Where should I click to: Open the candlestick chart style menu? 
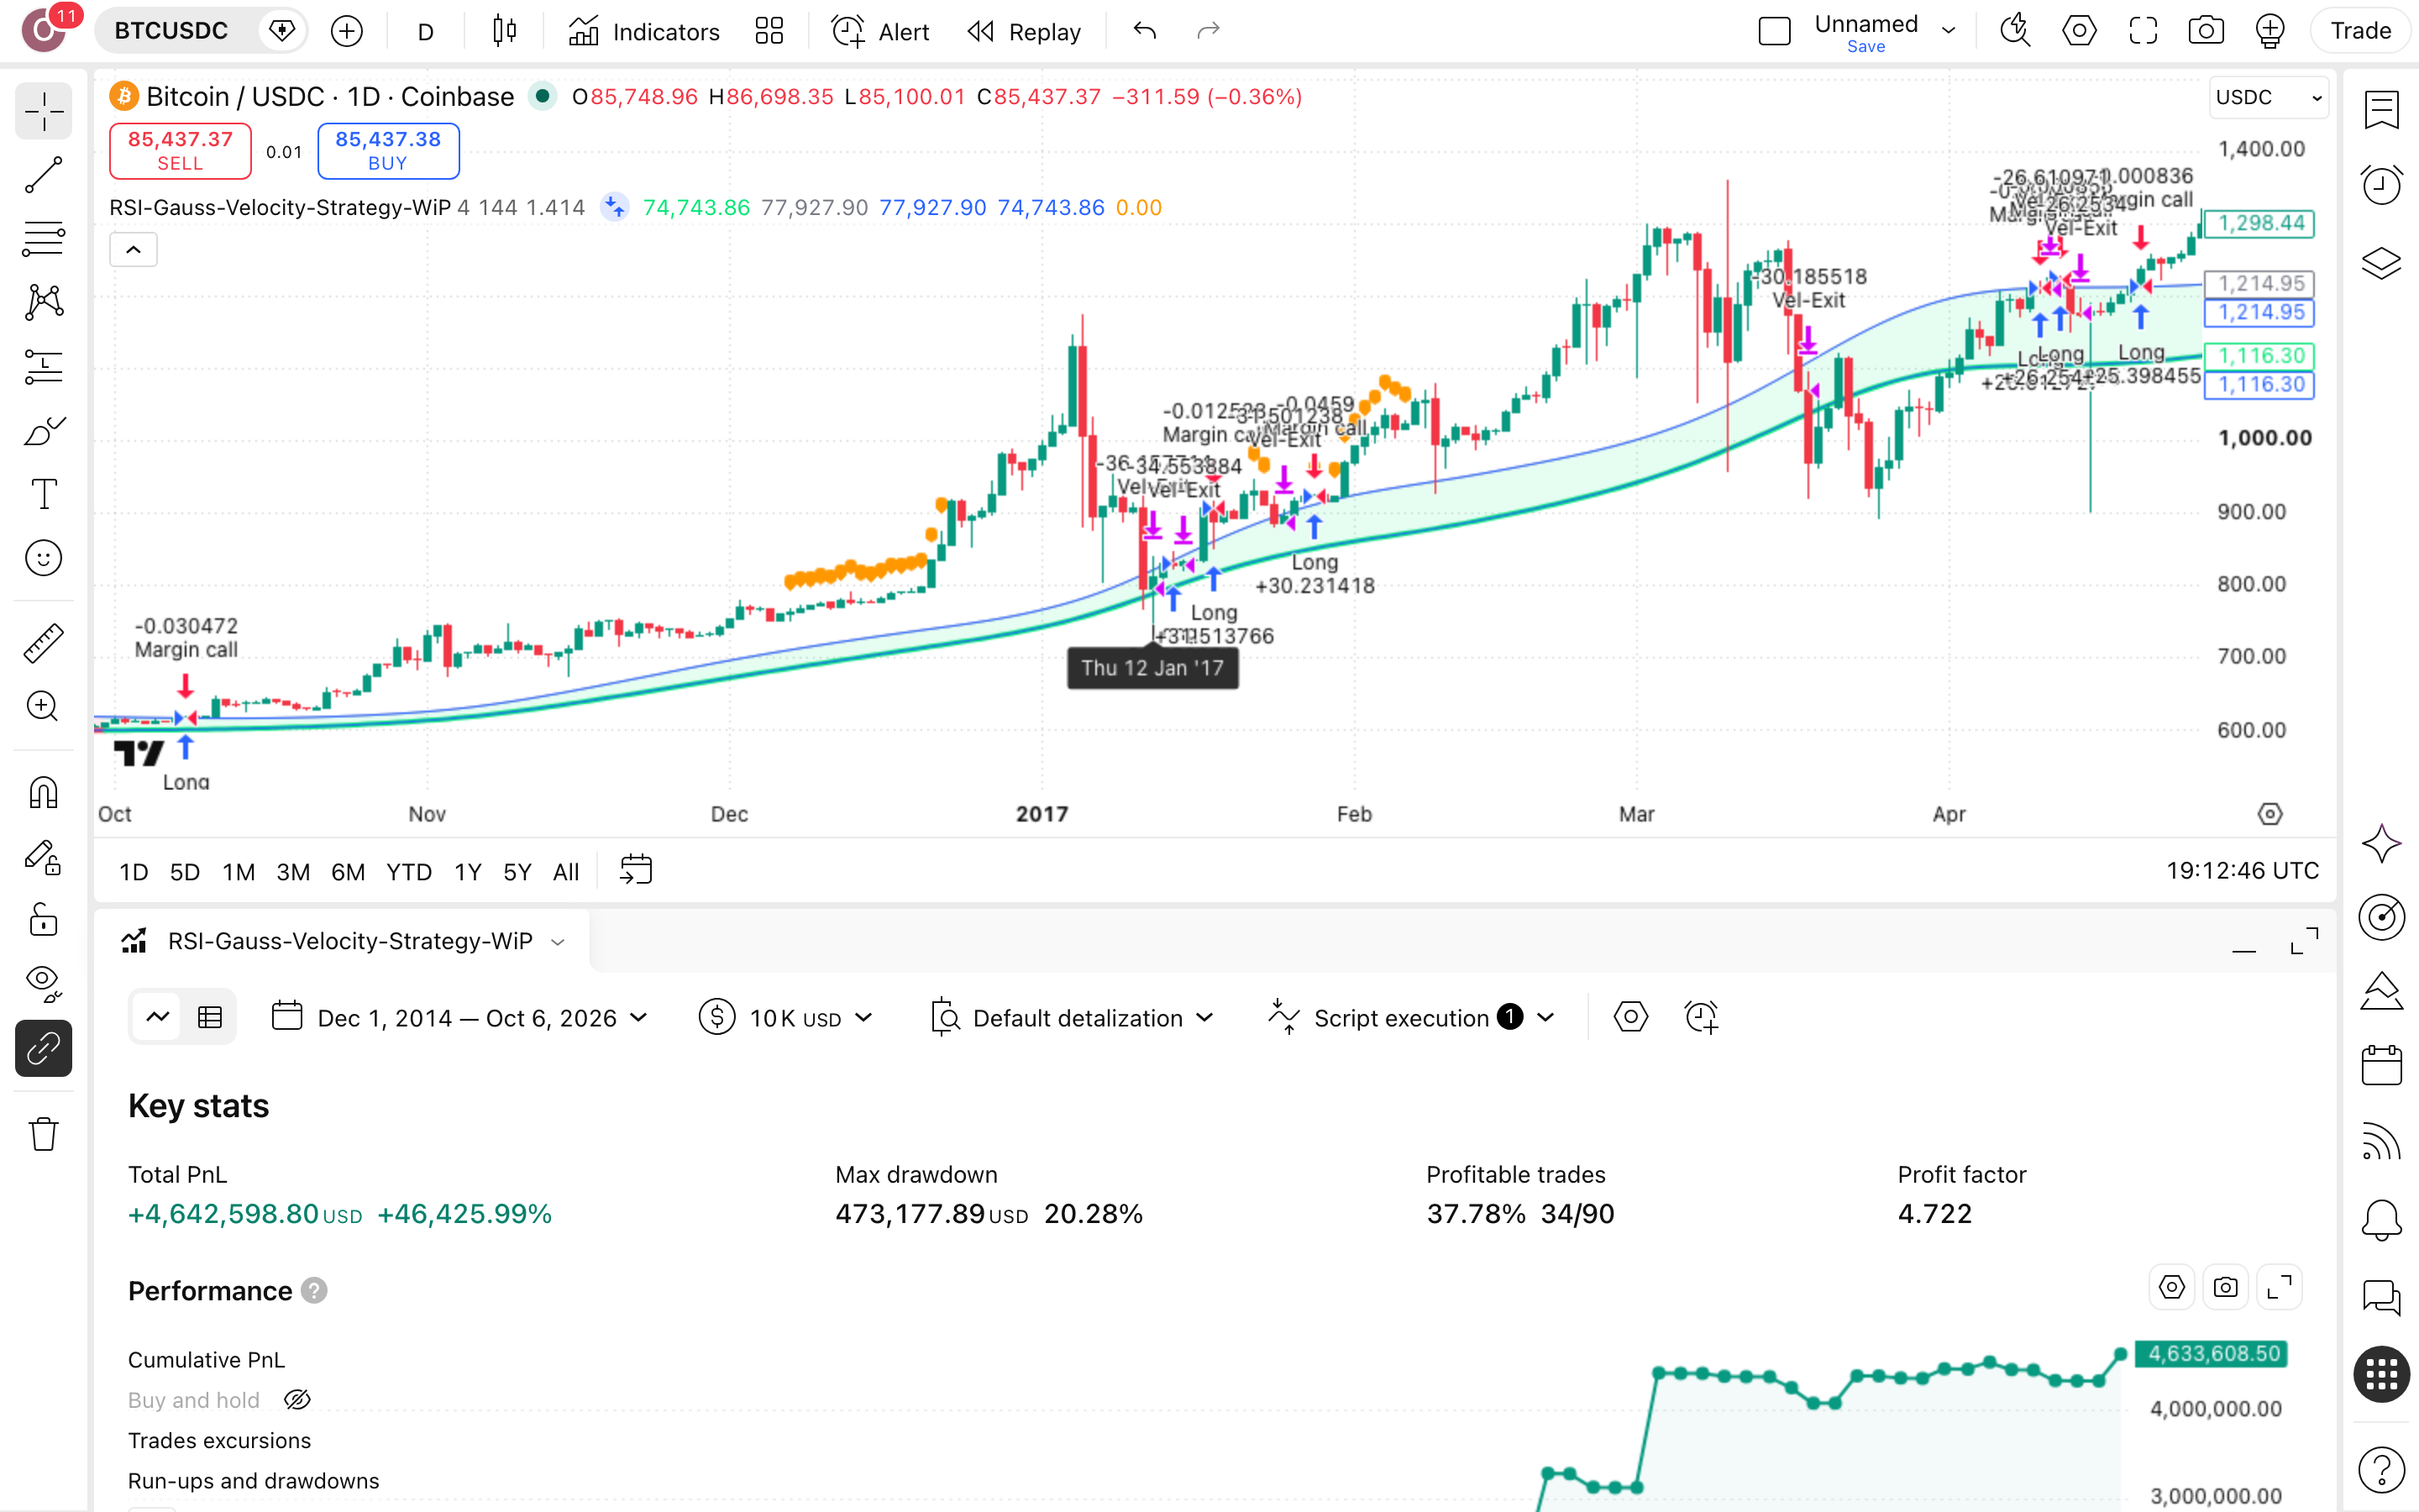click(x=505, y=31)
